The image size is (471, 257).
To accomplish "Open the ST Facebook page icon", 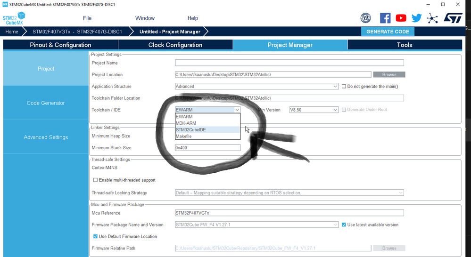I will point(385,18).
